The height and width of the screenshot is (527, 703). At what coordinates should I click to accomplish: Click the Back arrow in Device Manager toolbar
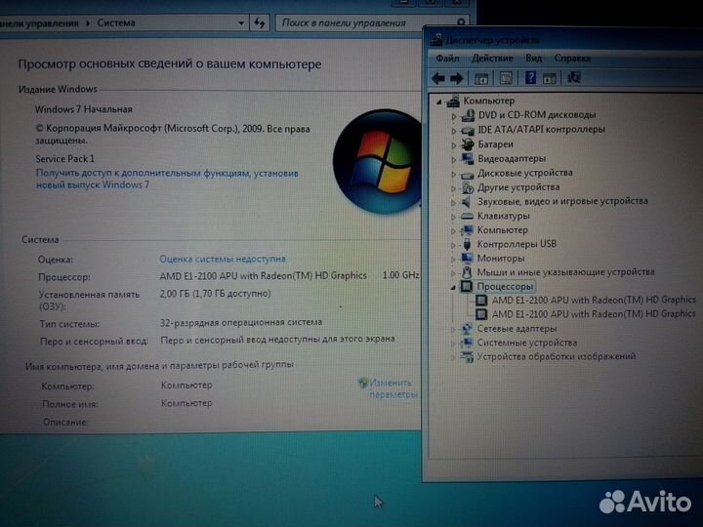pos(438,78)
